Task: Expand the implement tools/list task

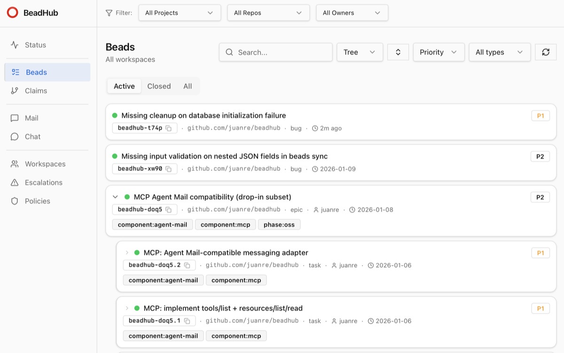Action: [x=127, y=308]
